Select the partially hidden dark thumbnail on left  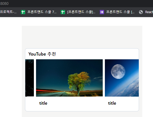pos(30,78)
